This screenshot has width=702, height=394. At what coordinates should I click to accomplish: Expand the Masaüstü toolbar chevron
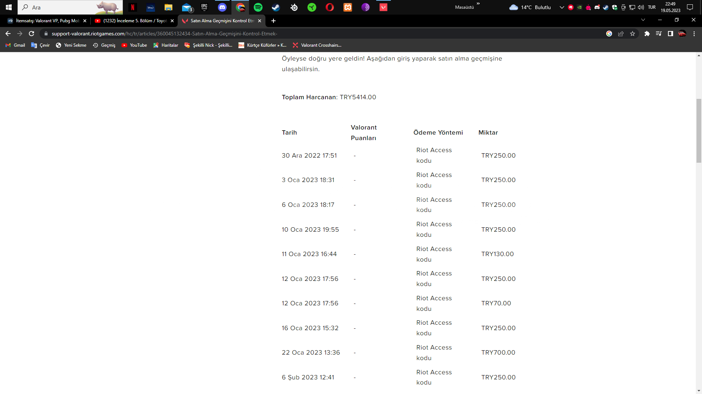(478, 4)
